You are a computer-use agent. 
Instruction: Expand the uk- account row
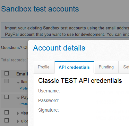coord(18,121)
